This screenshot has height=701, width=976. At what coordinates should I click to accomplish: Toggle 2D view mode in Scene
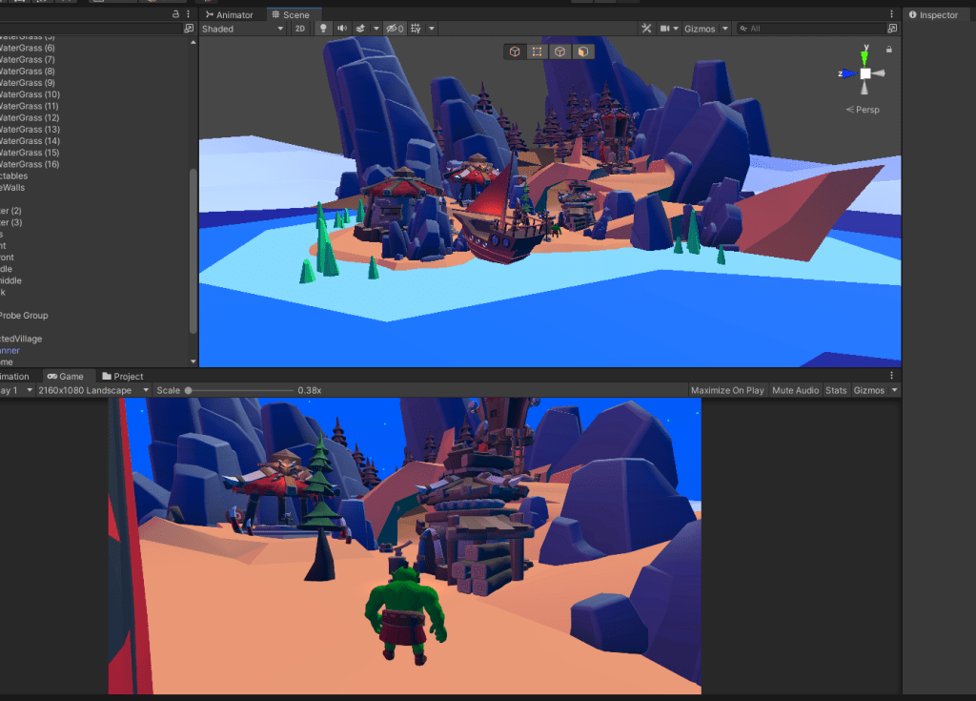tap(300, 29)
